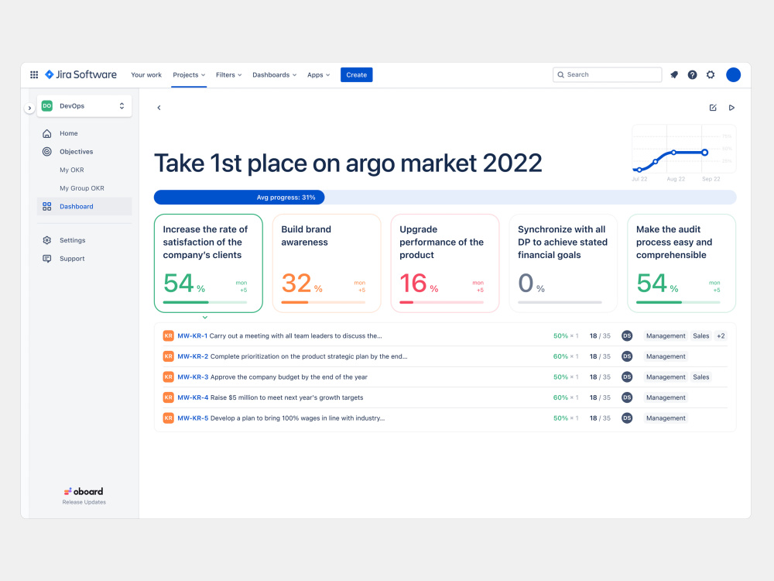Open My OKR in the sidebar

click(x=71, y=170)
